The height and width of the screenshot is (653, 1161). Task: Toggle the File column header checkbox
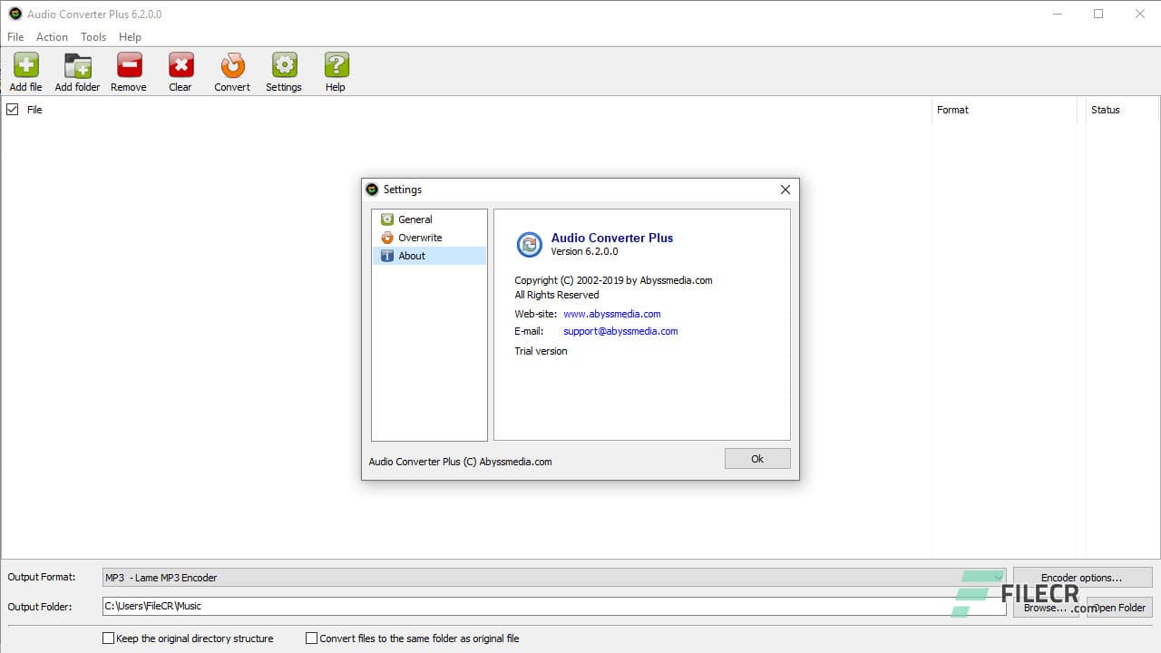tap(13, 109)
